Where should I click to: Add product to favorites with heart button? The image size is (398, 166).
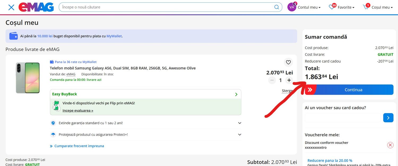click(288, 62)
